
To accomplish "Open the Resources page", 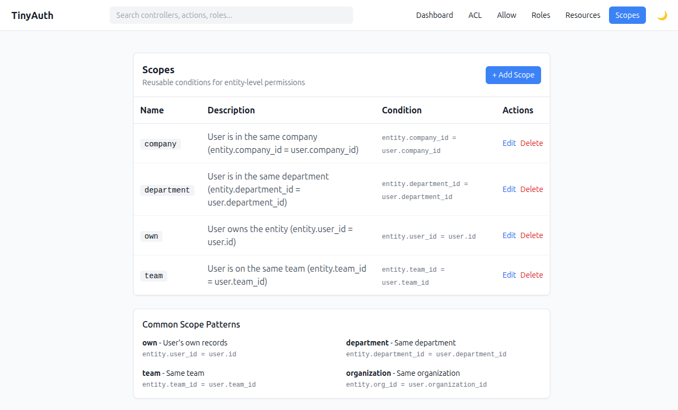I will coord(582,15).
